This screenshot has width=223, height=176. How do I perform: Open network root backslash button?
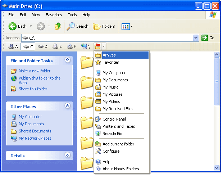tap(86, 46)
